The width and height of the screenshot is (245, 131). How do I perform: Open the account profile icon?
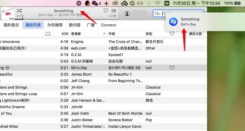(127, 13)
